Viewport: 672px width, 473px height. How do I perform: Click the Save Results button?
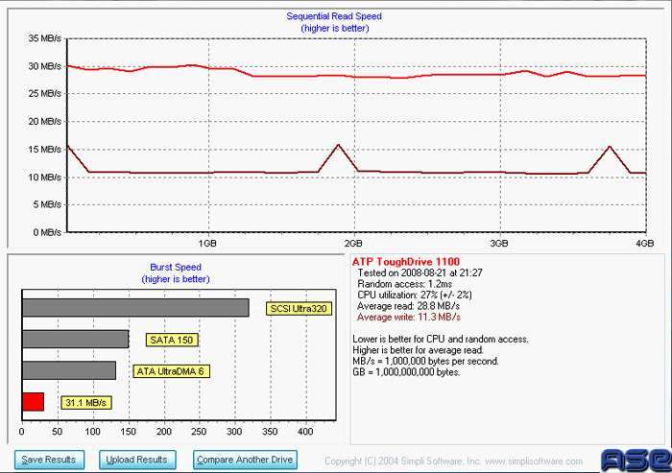pyautogui.click(x=49, y=460)
